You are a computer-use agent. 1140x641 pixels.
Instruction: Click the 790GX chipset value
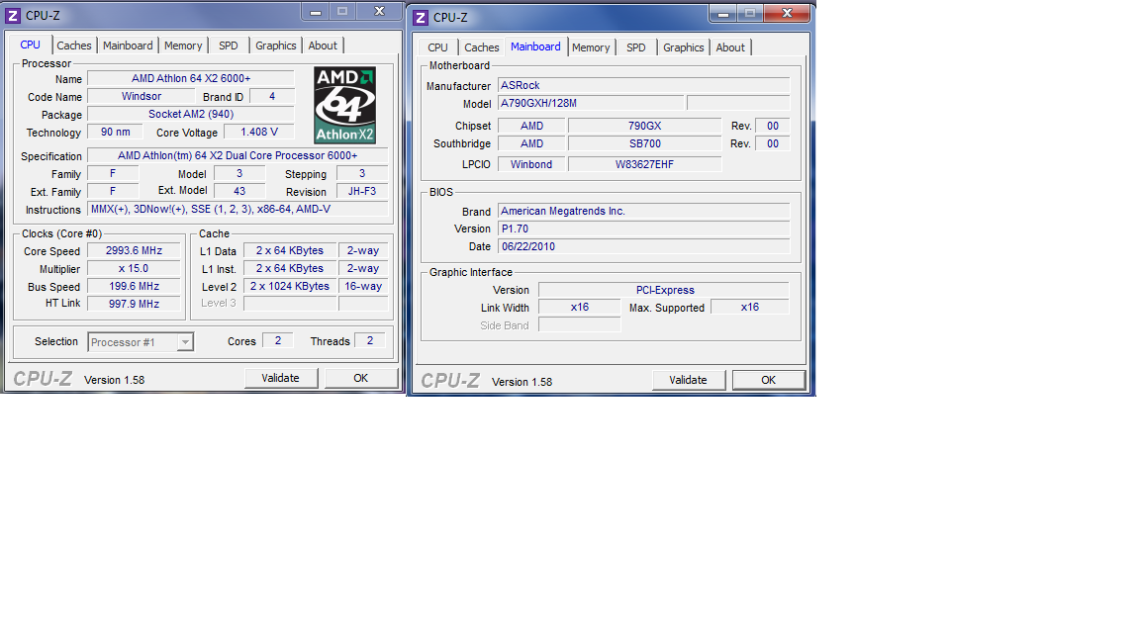click(645, 126)
